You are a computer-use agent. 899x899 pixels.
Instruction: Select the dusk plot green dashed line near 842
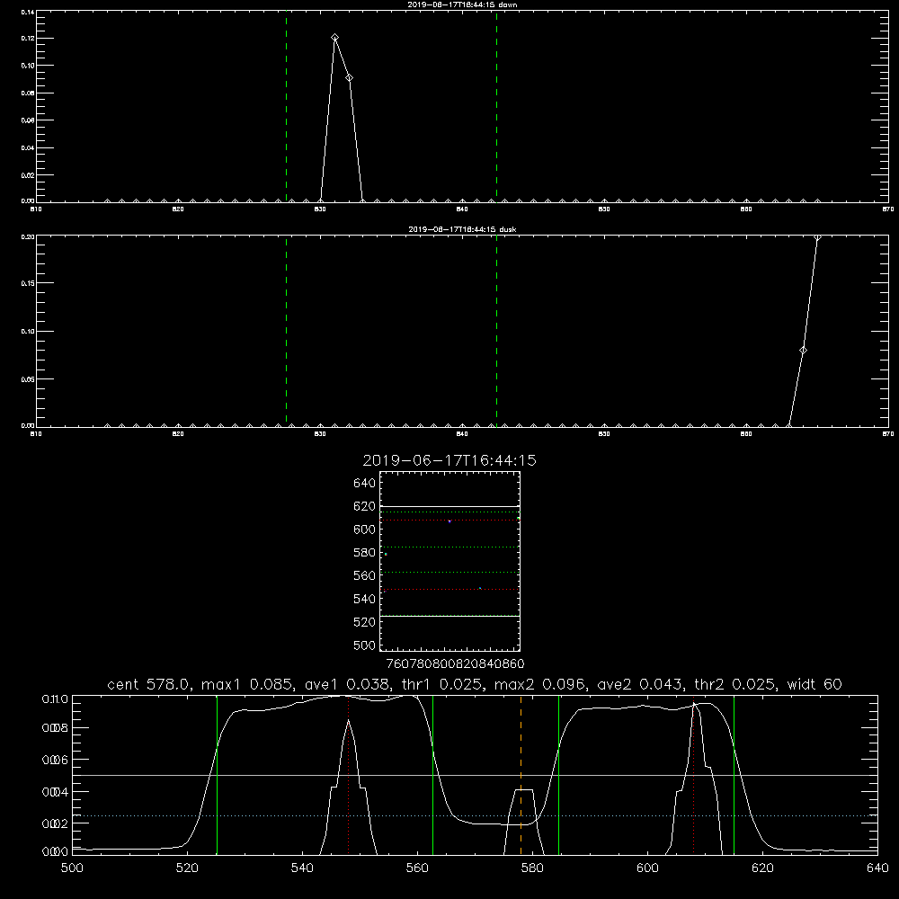point(496,331)
